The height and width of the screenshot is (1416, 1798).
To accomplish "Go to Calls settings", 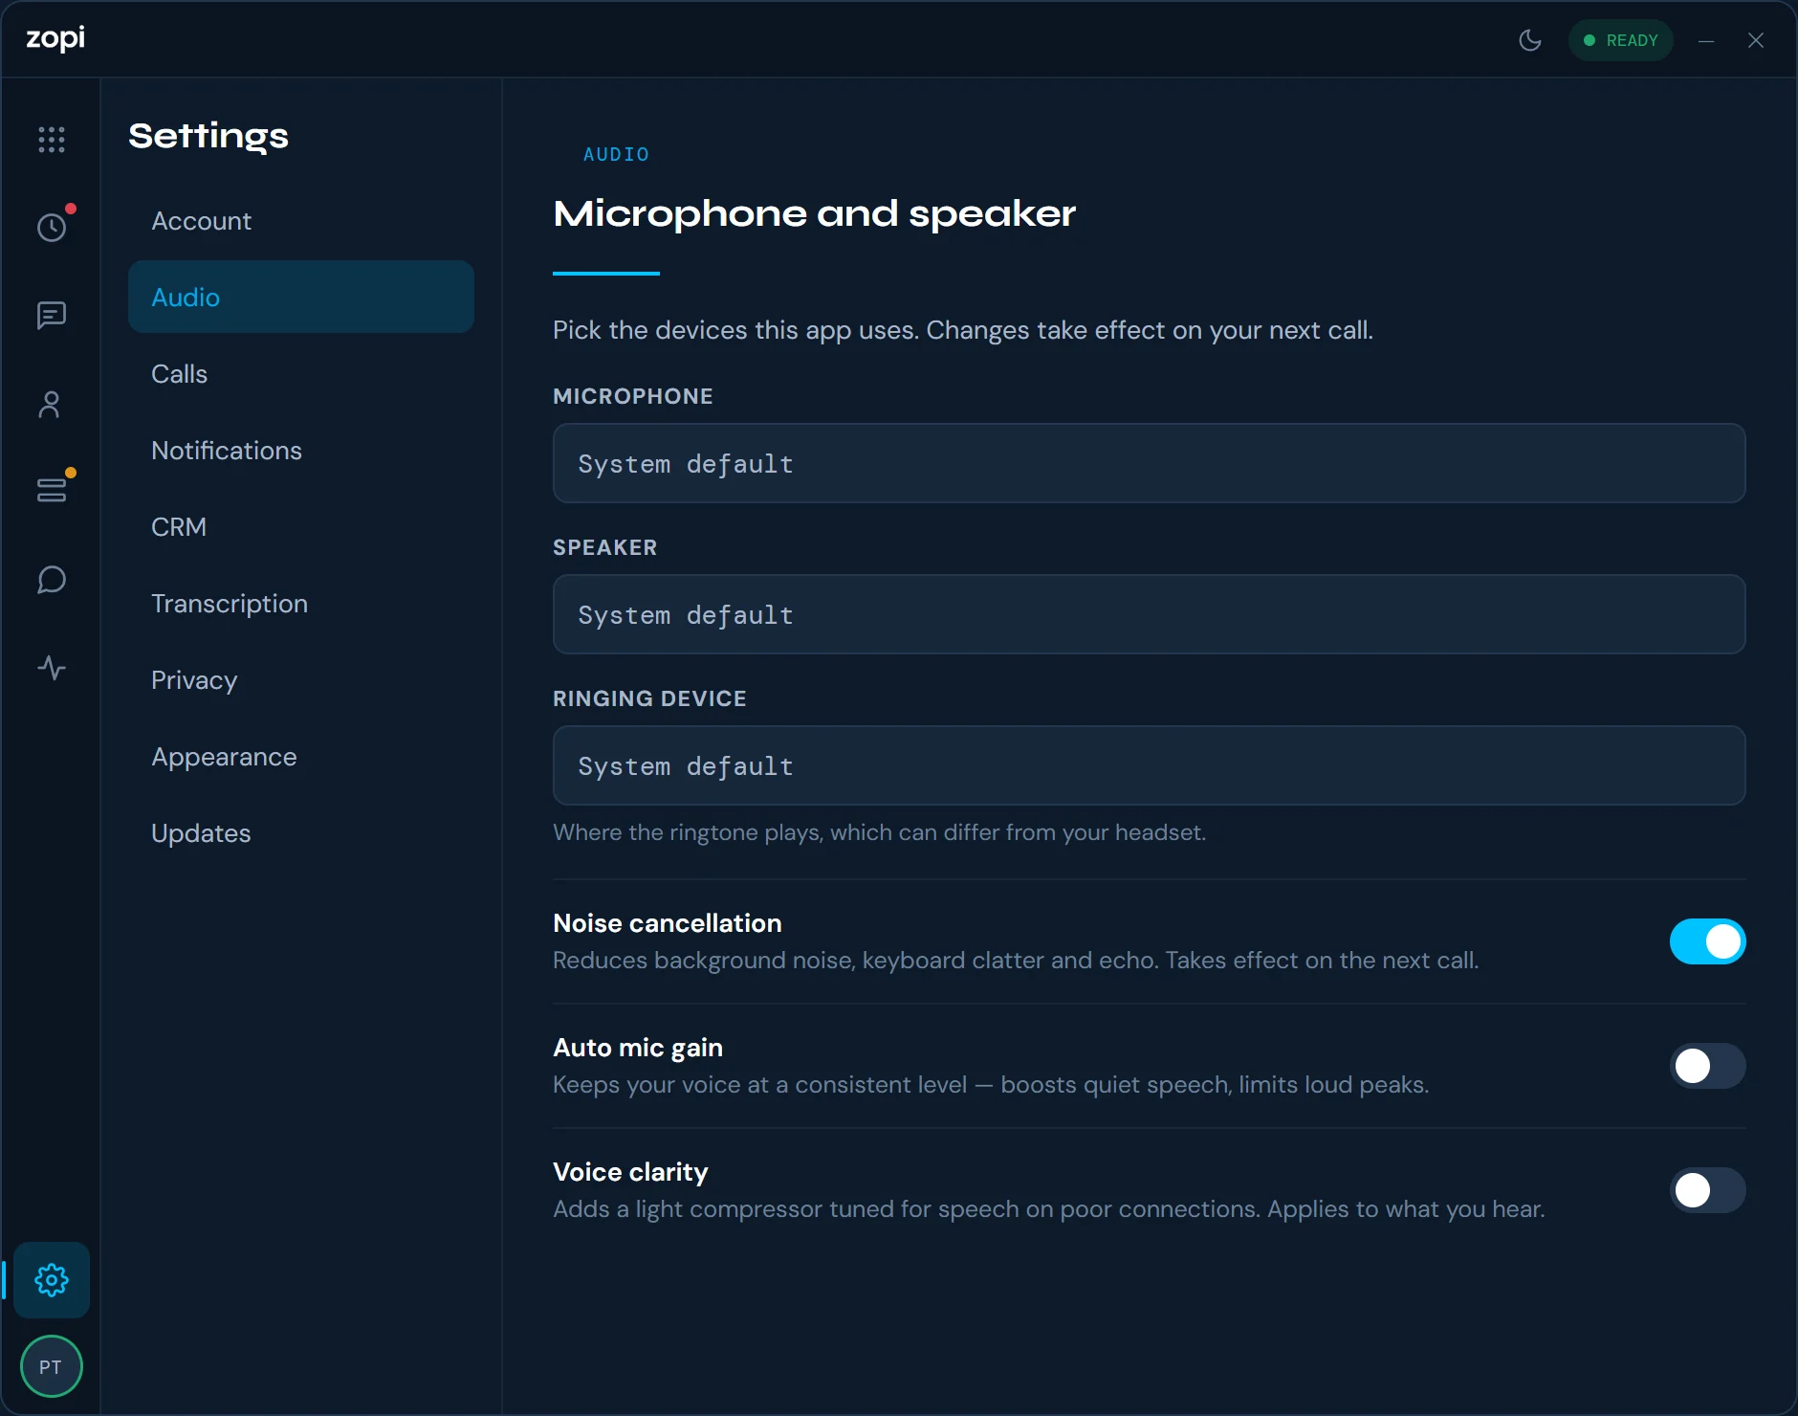I will (301, 373).
